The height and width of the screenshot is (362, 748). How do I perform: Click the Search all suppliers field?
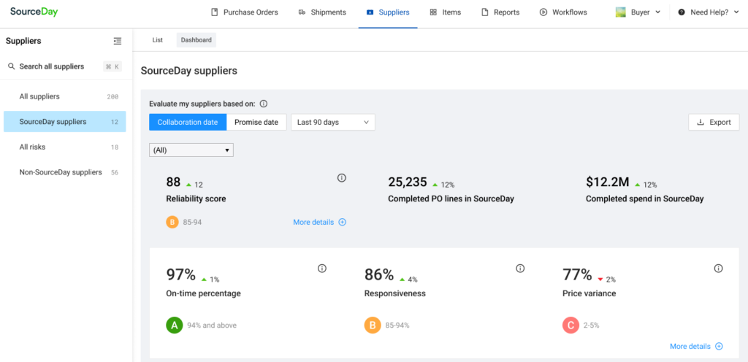tap(52, 66)
